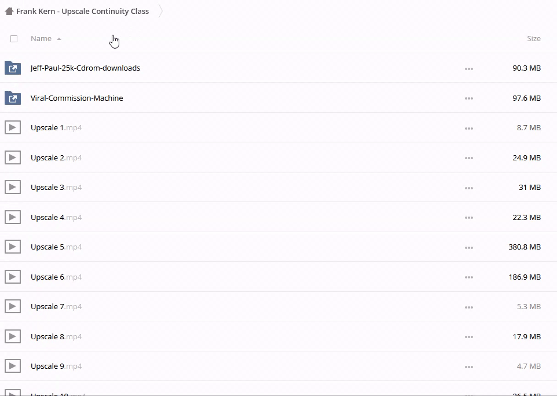The width and height of the screenshot is (557, 396).
Task: Click the Viral-Commission-Machine folder icon
Action: (x=13, y=98)
